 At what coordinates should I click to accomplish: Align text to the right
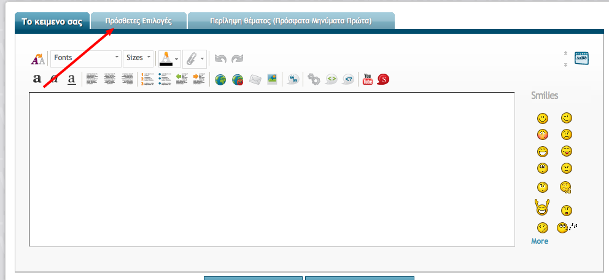[x=128, y=79]
